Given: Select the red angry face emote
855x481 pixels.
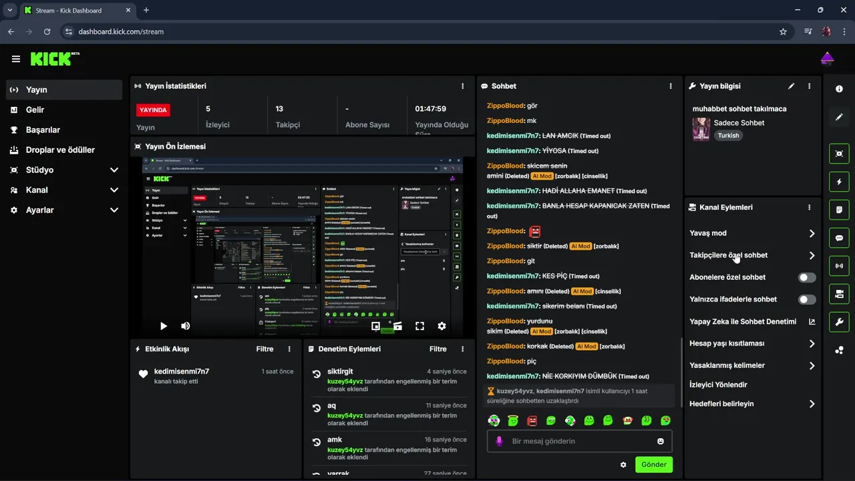Looking at the screenshot, I should coord(532,421).
